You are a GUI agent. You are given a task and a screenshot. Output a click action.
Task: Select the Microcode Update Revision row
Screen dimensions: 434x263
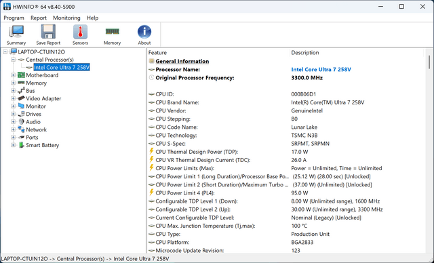click(x=285, y=251)
